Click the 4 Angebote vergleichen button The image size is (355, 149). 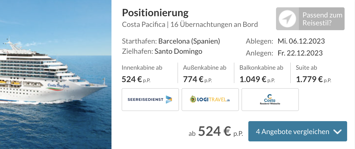298,131
